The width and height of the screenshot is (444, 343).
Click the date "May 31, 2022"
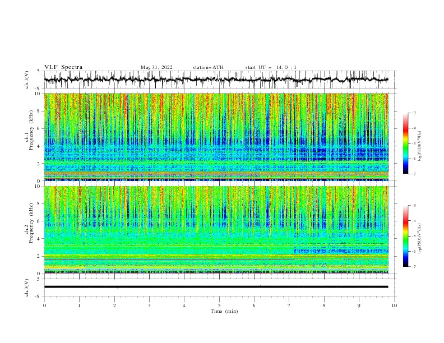[156, 67]
